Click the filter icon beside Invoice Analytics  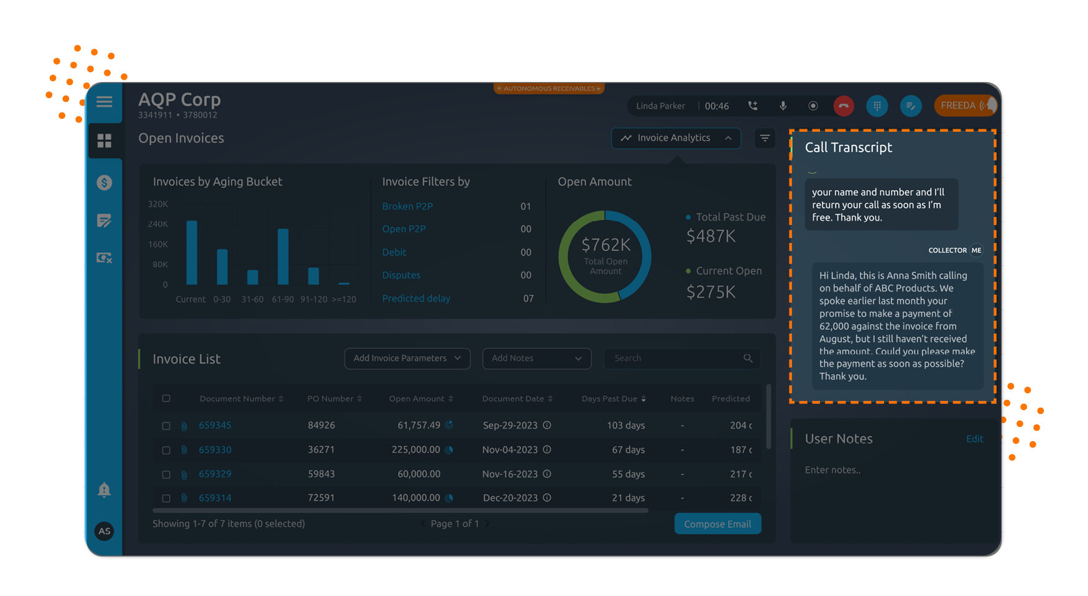[765, 138]
